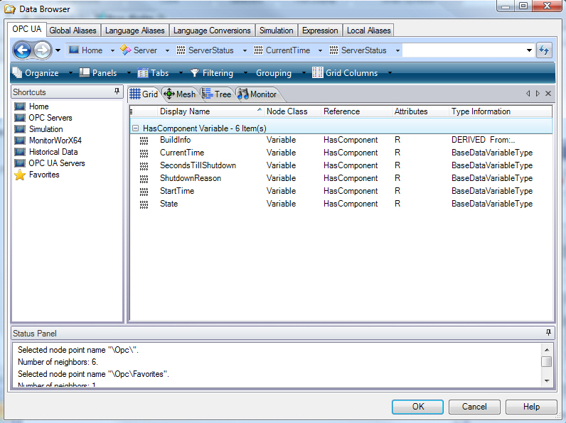Select the Historical Data shortcut
Viewport: 566px width, 423px height.
pyautogui.click(x=53, y=152)
